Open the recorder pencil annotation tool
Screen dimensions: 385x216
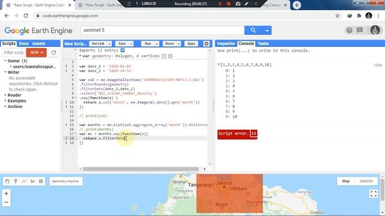pos(247,4)
